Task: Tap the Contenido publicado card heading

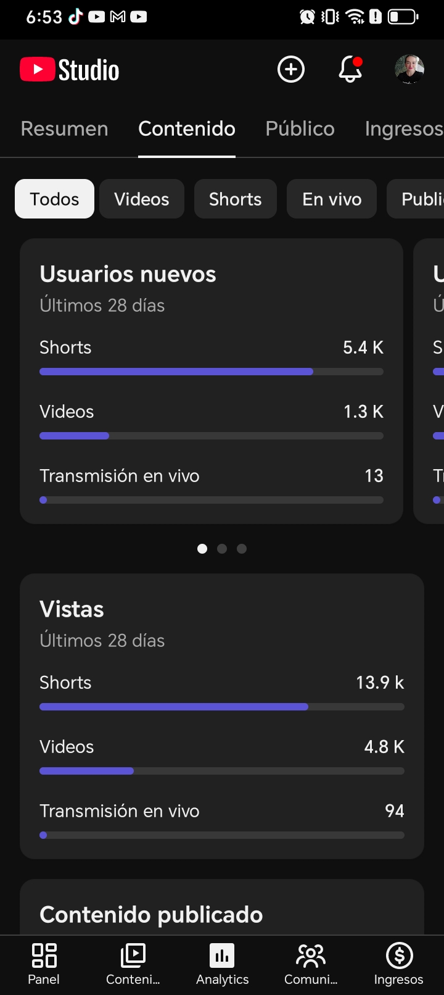Action: point(151,915)
